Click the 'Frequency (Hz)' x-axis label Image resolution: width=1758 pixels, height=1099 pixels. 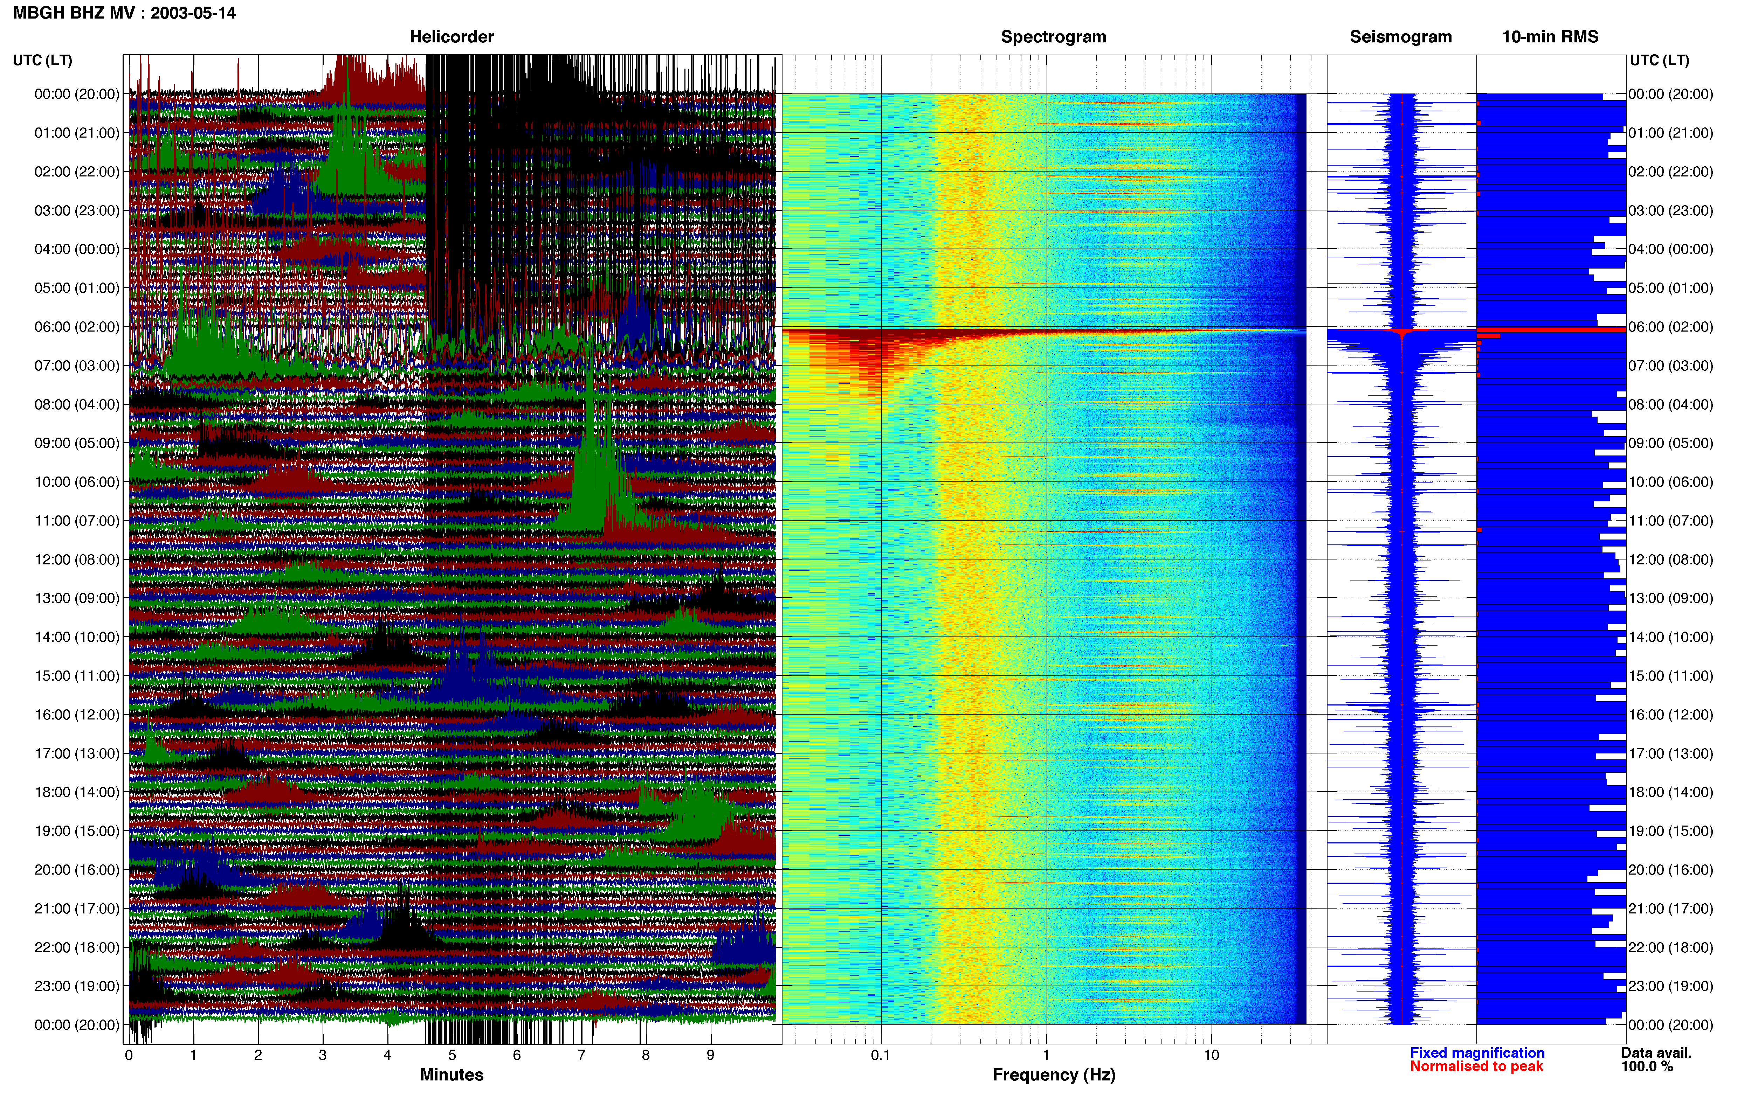1054,1075
